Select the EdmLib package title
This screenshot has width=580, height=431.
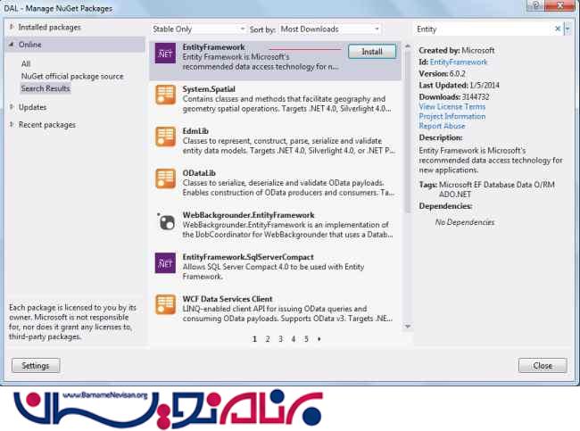click(195, 131)
